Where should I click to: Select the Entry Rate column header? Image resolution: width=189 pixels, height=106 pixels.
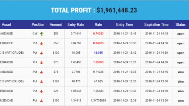pyautogui.click(x=76, y=25)
